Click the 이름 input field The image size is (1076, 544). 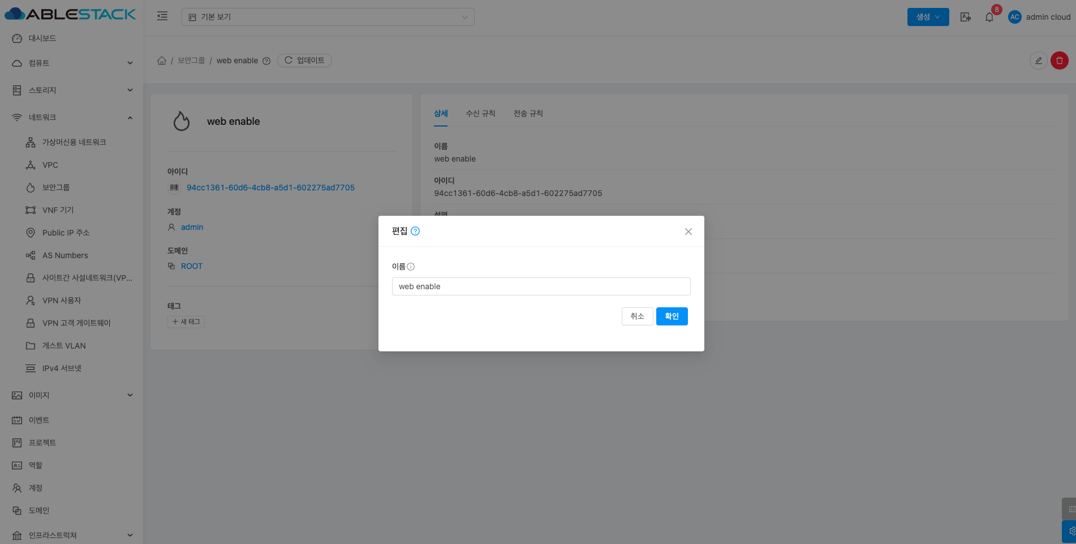(x=541, y=286)
